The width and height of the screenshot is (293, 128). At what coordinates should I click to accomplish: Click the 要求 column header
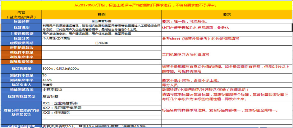[227, 15]
